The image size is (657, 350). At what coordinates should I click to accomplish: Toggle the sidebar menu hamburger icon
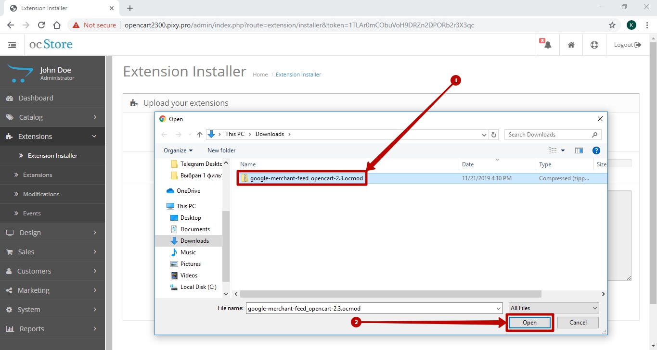[x=12, y=45]
